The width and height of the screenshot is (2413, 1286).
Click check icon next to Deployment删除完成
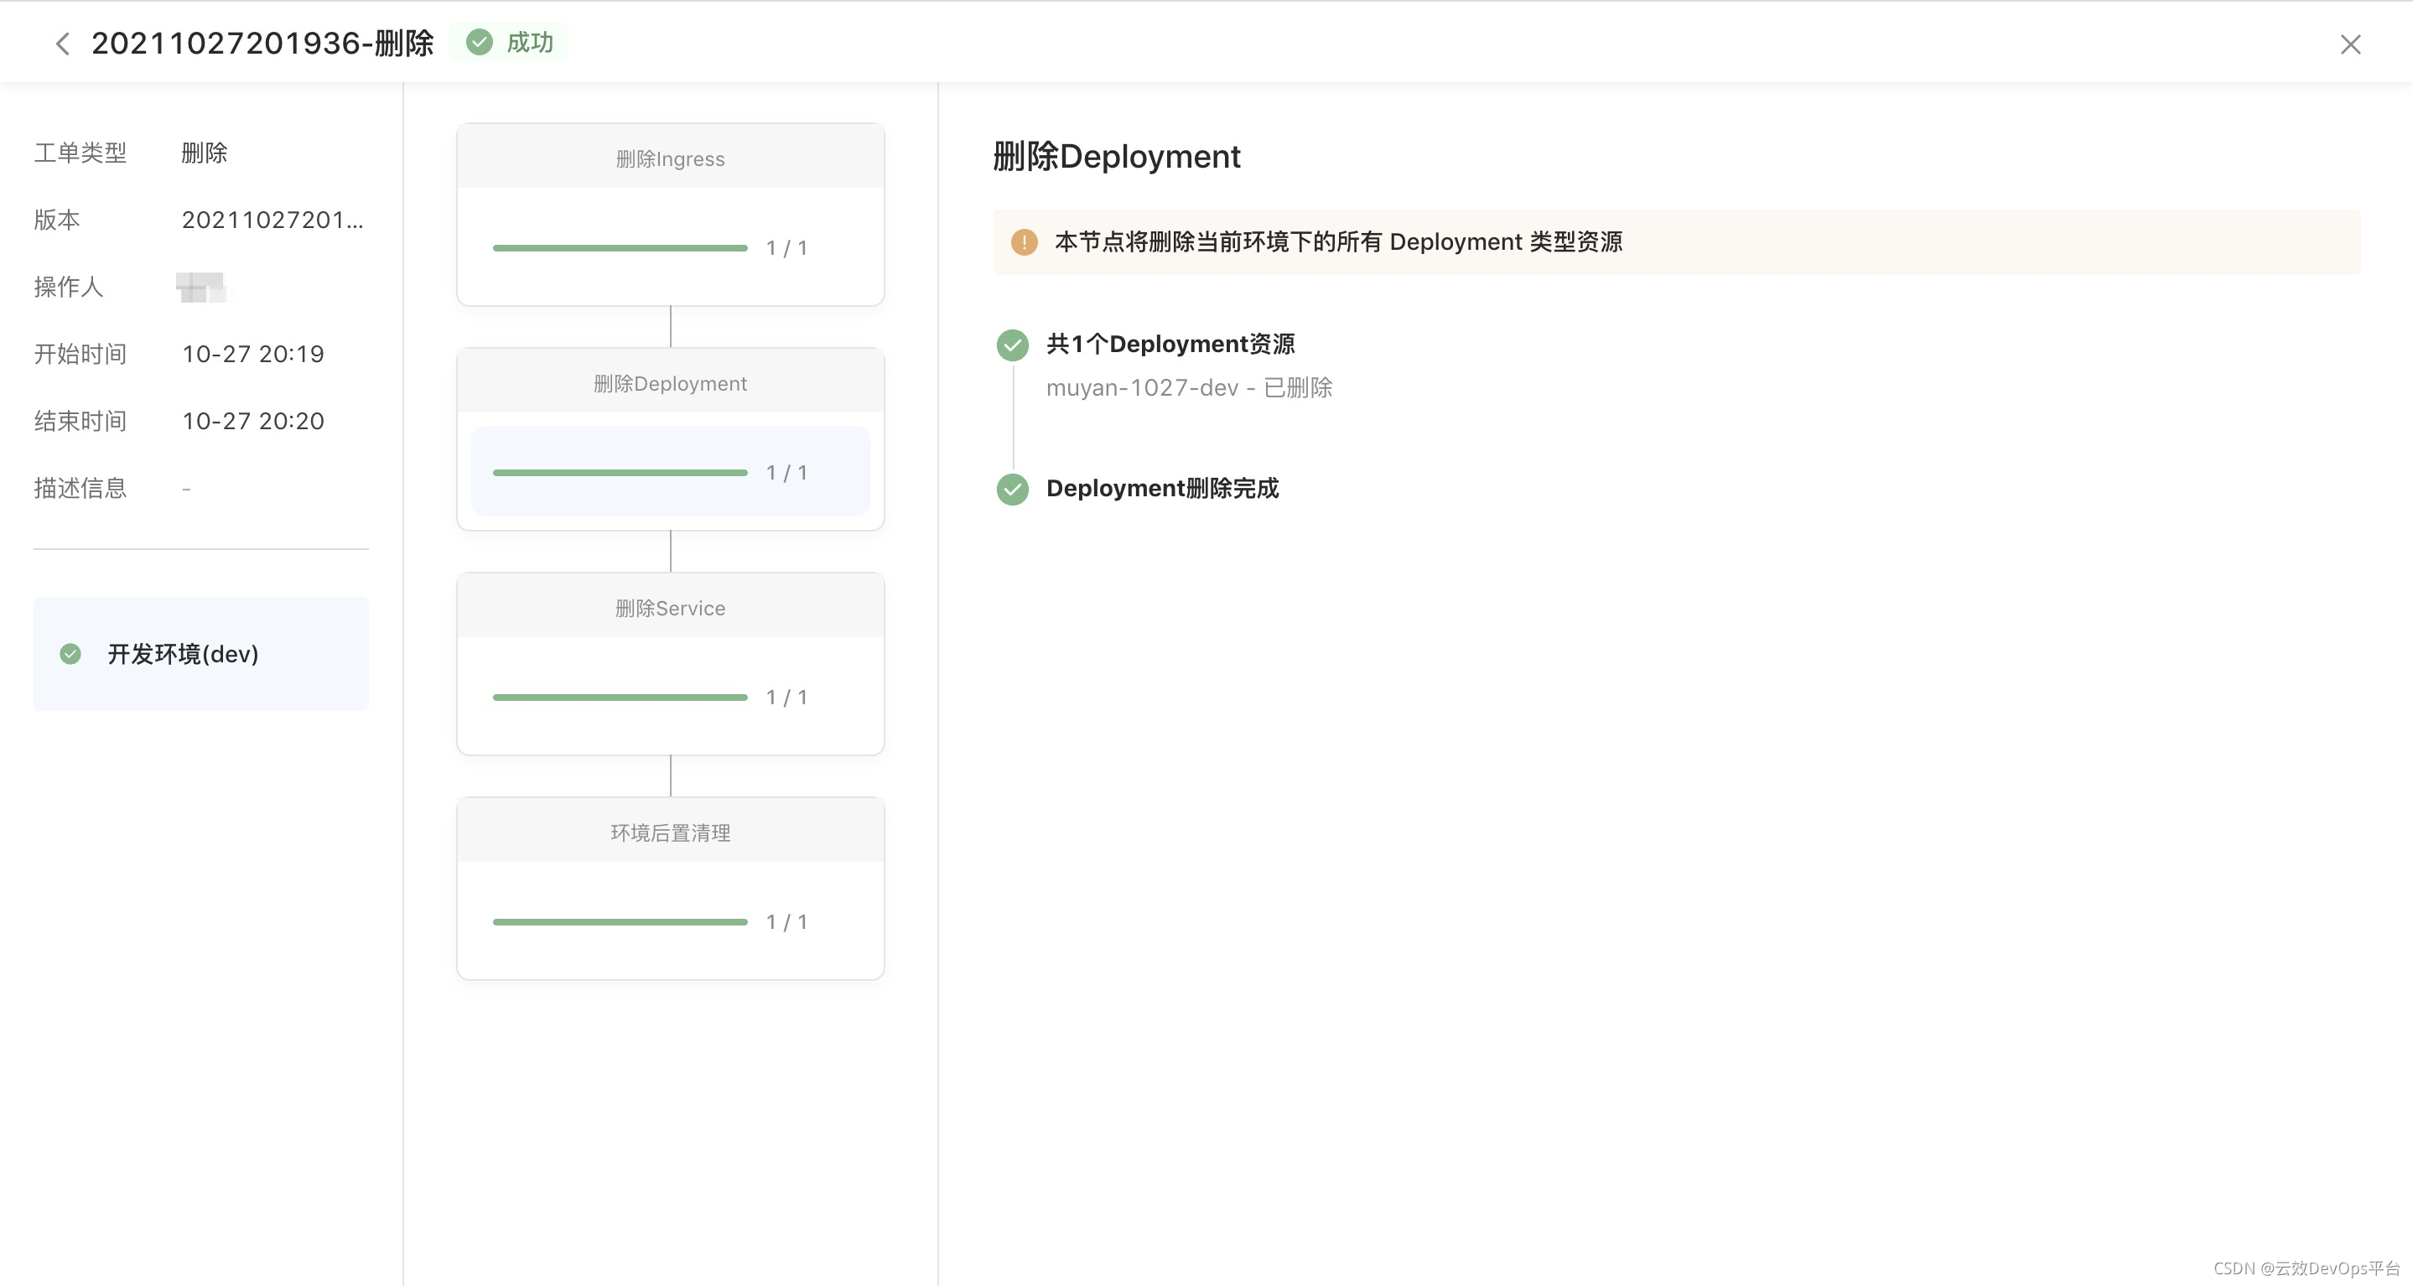[x=1013, y=489]
